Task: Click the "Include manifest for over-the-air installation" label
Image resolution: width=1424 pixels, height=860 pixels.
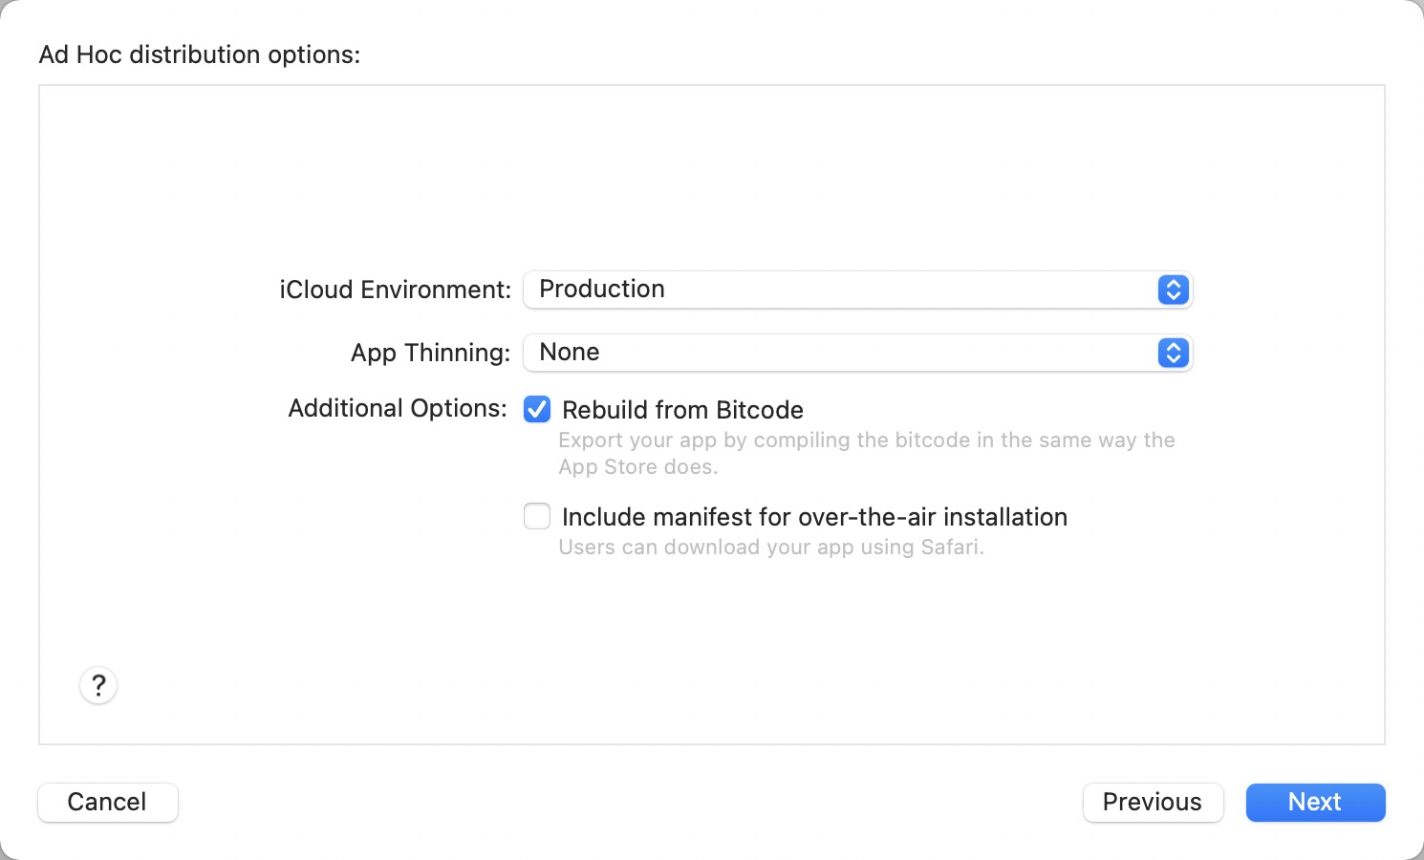Action: 814,517
